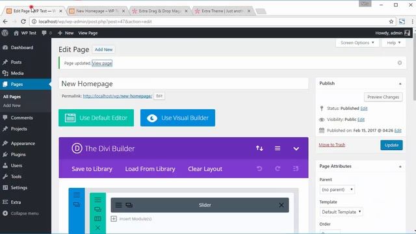Open the Divi Builder settings hamburger icon
The height and width of the screenshot is (234, 416).
[x=278, y=148]
